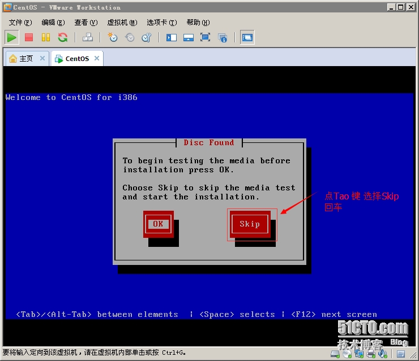Click the VMware icon in title bar
The image size is (419, 361).
coord(7,7)
